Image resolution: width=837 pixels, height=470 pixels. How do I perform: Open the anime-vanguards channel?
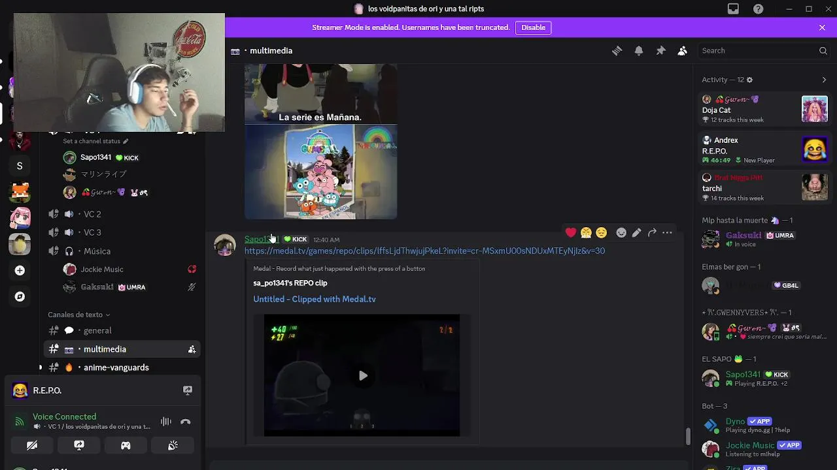click(116, 368)
